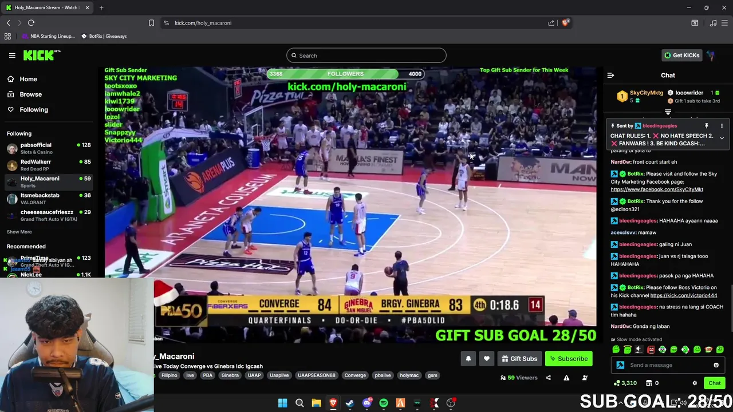Share the stream using the share icon
The image size is (733, 412).
(548, 378)
